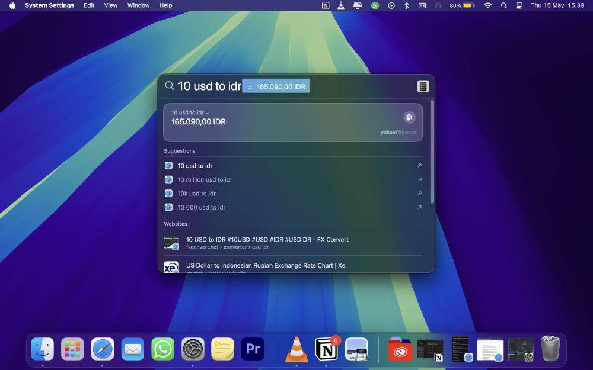This screenshot has width=593, height=370.
Task: Open Launchpad from the Dock
Action: 72,349
